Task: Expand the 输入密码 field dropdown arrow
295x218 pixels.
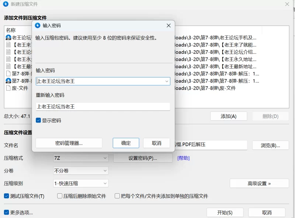Action: click(167, 81)
